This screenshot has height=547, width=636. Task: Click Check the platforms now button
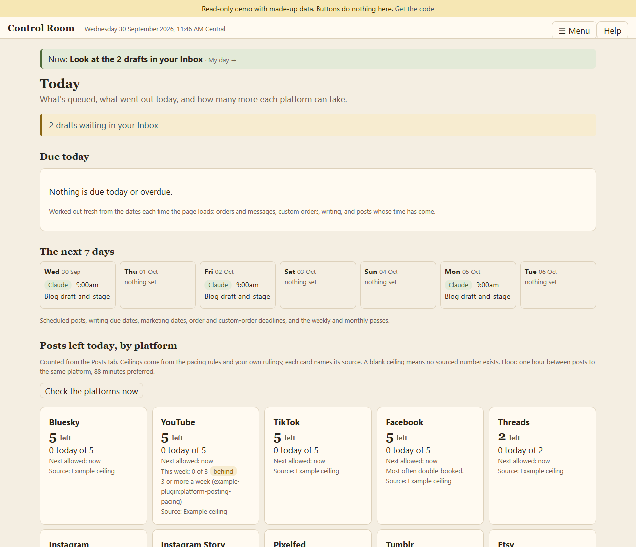click(x=91, y=391)
